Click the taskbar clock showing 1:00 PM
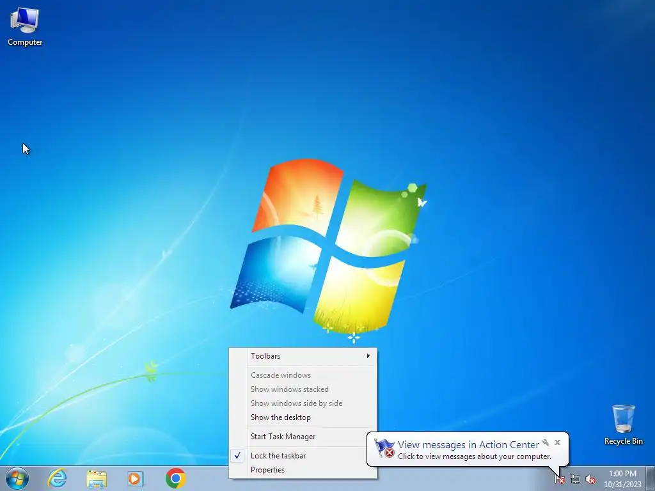 tap(622, 479)
